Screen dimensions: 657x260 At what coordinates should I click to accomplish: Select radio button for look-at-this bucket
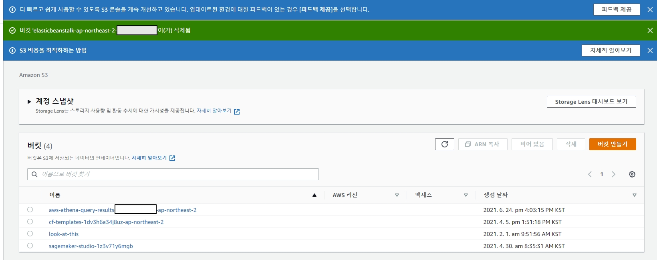click(30, 234)
